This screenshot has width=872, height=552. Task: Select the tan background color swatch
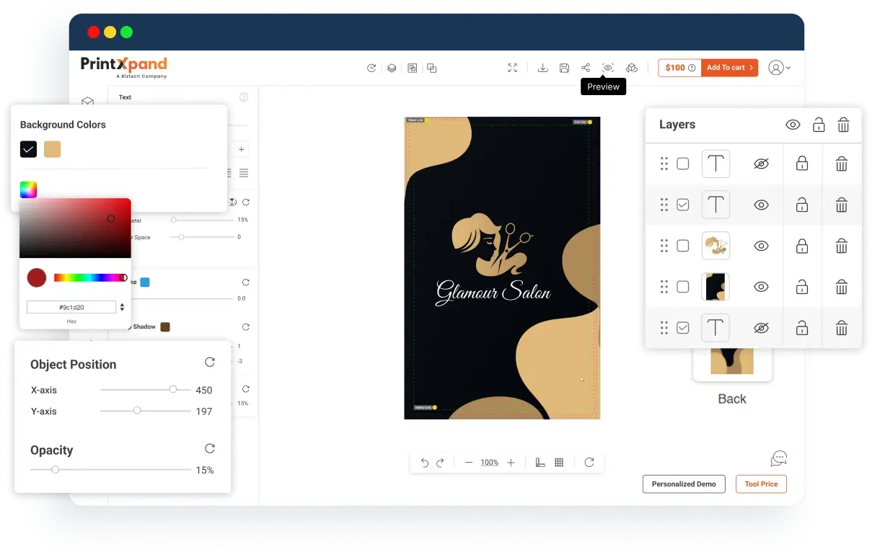click(x=52, y=149)
